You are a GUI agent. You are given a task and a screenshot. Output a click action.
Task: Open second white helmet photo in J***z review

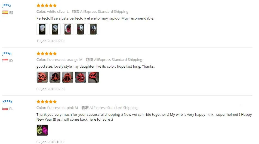tap(55, 29)
